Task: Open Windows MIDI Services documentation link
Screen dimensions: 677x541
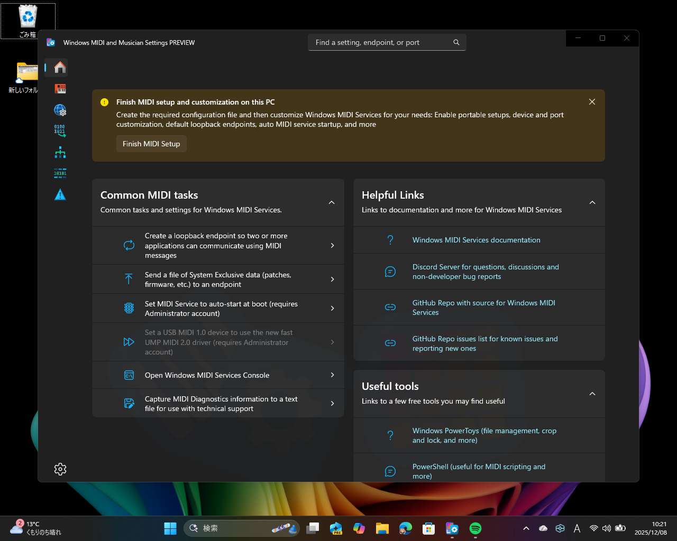Action: [476, 240]
